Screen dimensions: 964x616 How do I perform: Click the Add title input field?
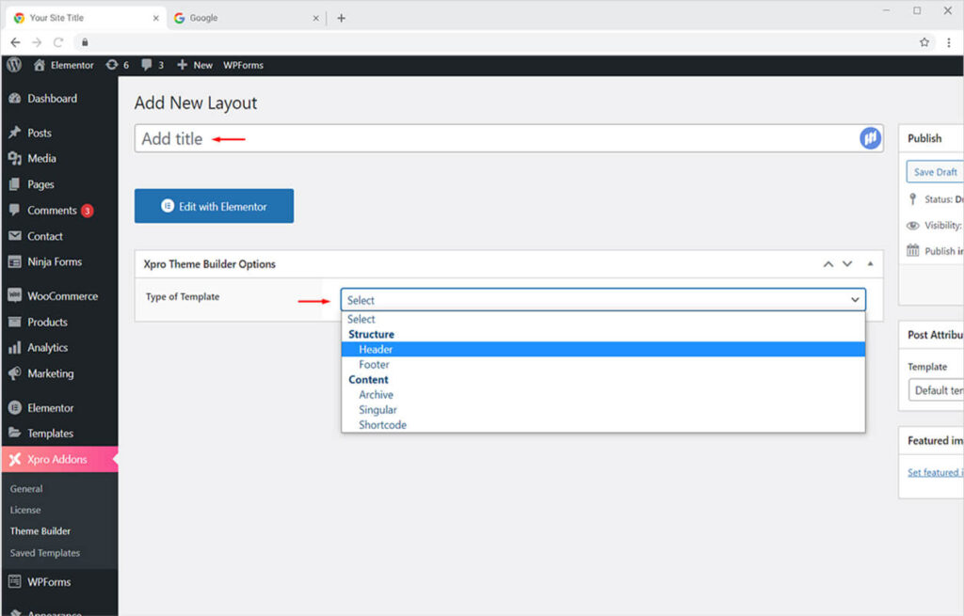(490, 138)
